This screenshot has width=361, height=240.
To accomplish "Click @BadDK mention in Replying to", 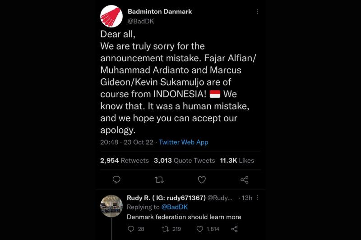I will point(175,207).
